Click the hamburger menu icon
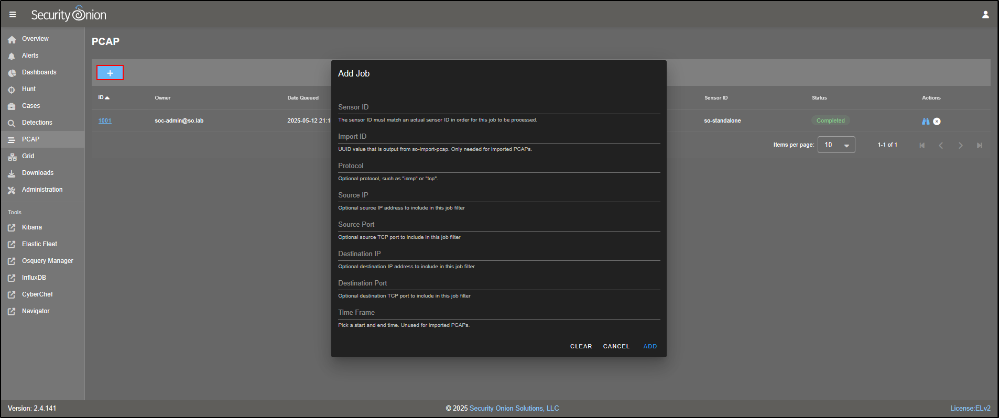Viewport: 999px width, 418px height. 13,15
